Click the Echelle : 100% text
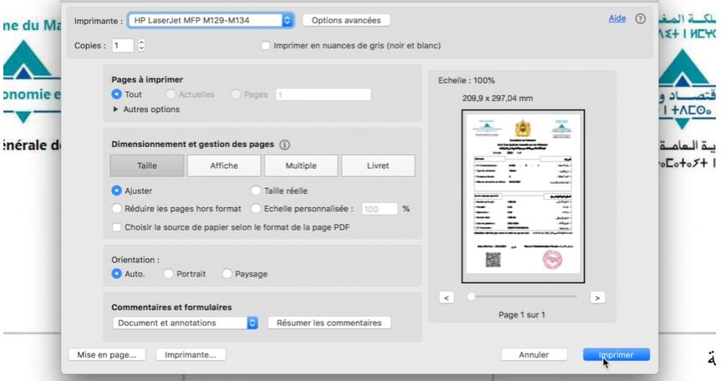The width and height of the screenshot is (721, 381). pos(466,80)
